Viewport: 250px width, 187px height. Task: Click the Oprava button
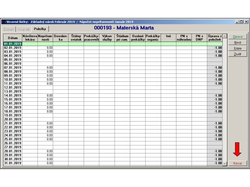237,37
